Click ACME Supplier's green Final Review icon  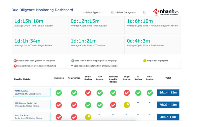point(150,93)
